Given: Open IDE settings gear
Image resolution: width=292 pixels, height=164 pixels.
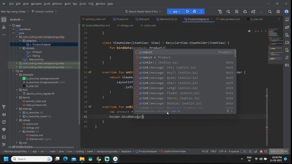Looking at the screenshot, I should pos(278,12).
